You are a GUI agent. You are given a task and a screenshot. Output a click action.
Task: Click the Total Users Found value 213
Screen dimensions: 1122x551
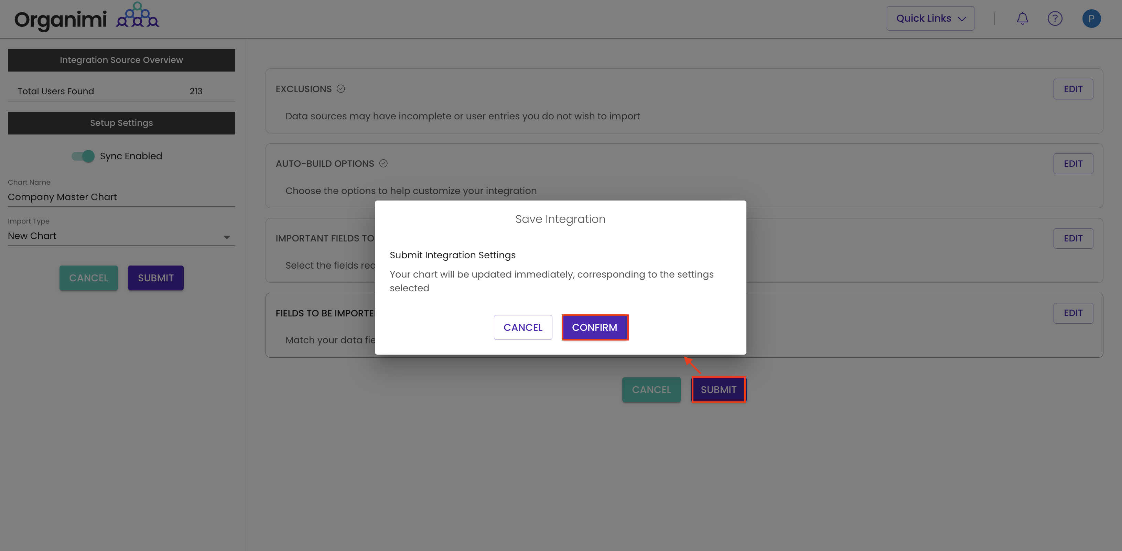[x=196, y=91]
